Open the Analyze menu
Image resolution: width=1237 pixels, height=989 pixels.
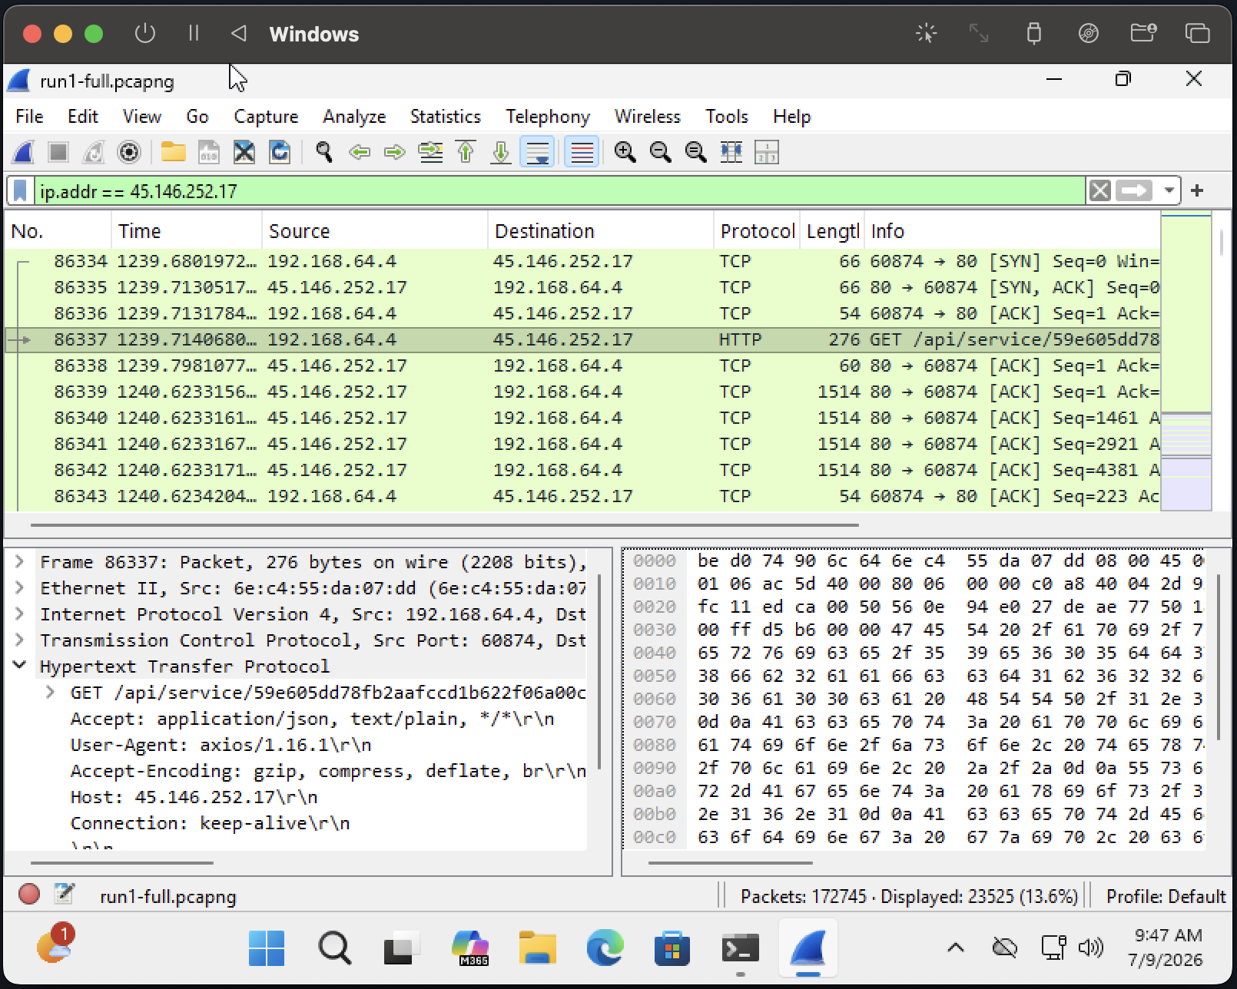pos(354,117)
